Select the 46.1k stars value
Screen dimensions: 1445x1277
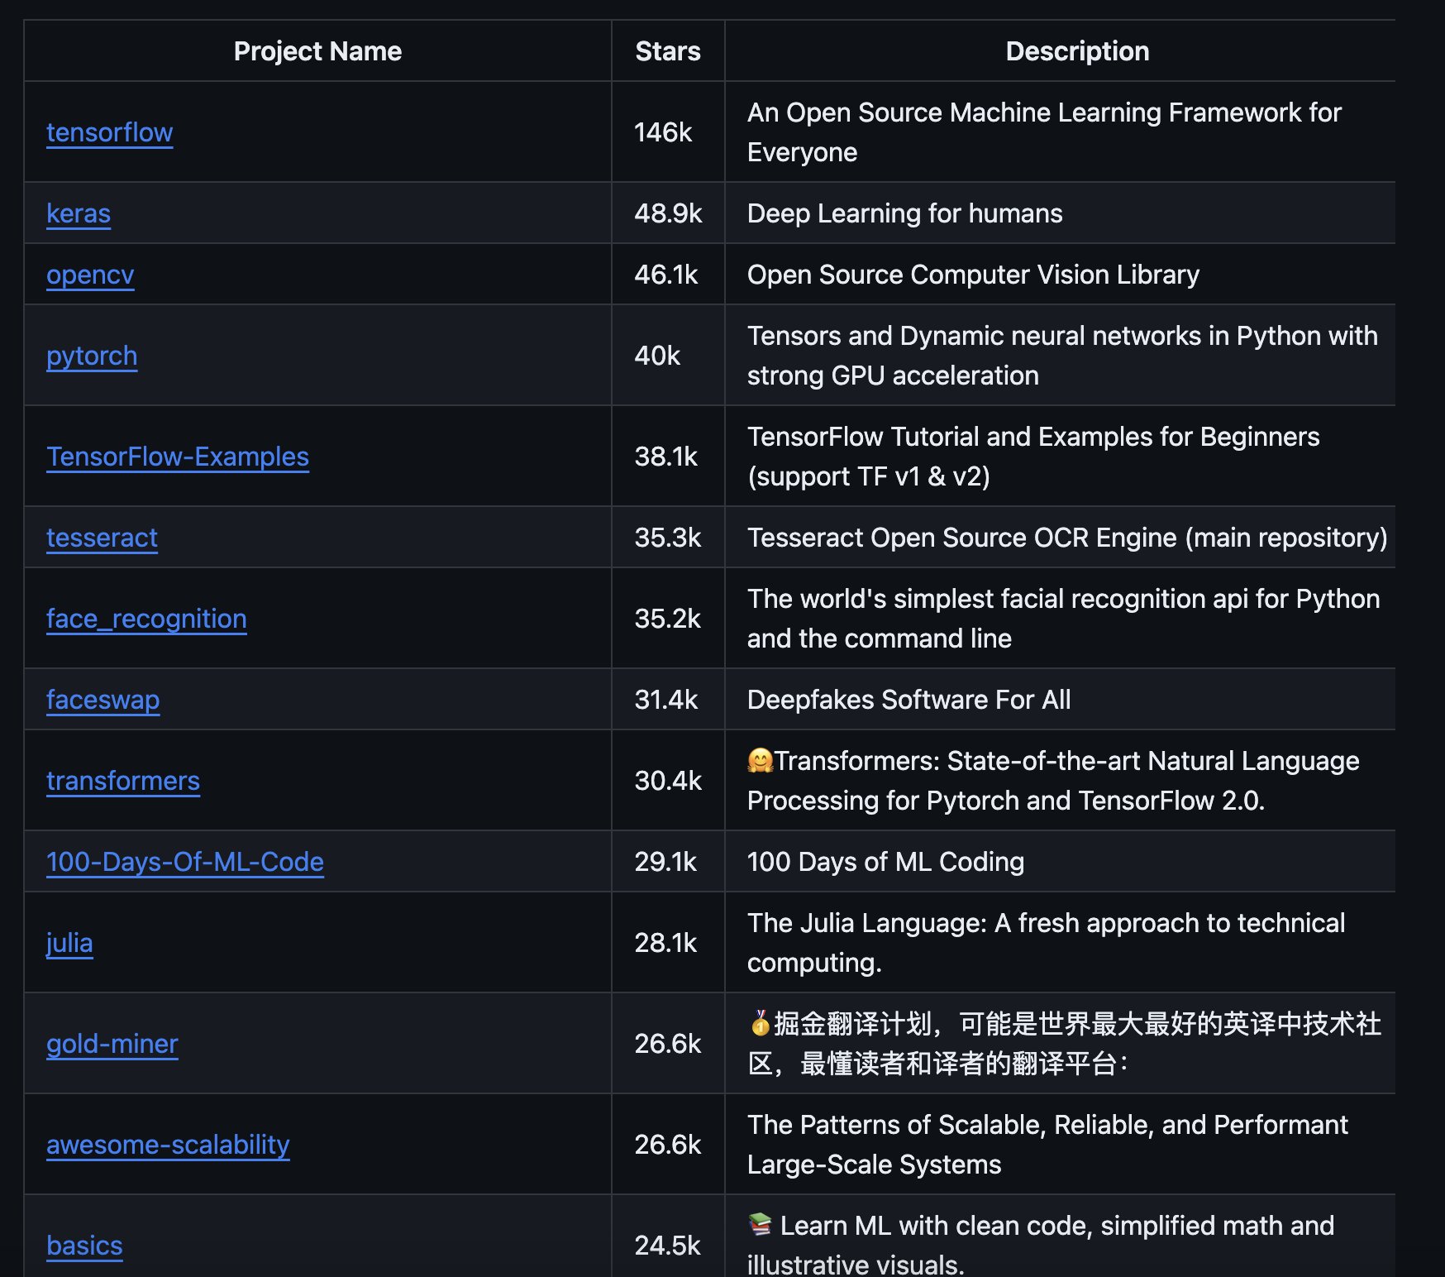point(666,275)
